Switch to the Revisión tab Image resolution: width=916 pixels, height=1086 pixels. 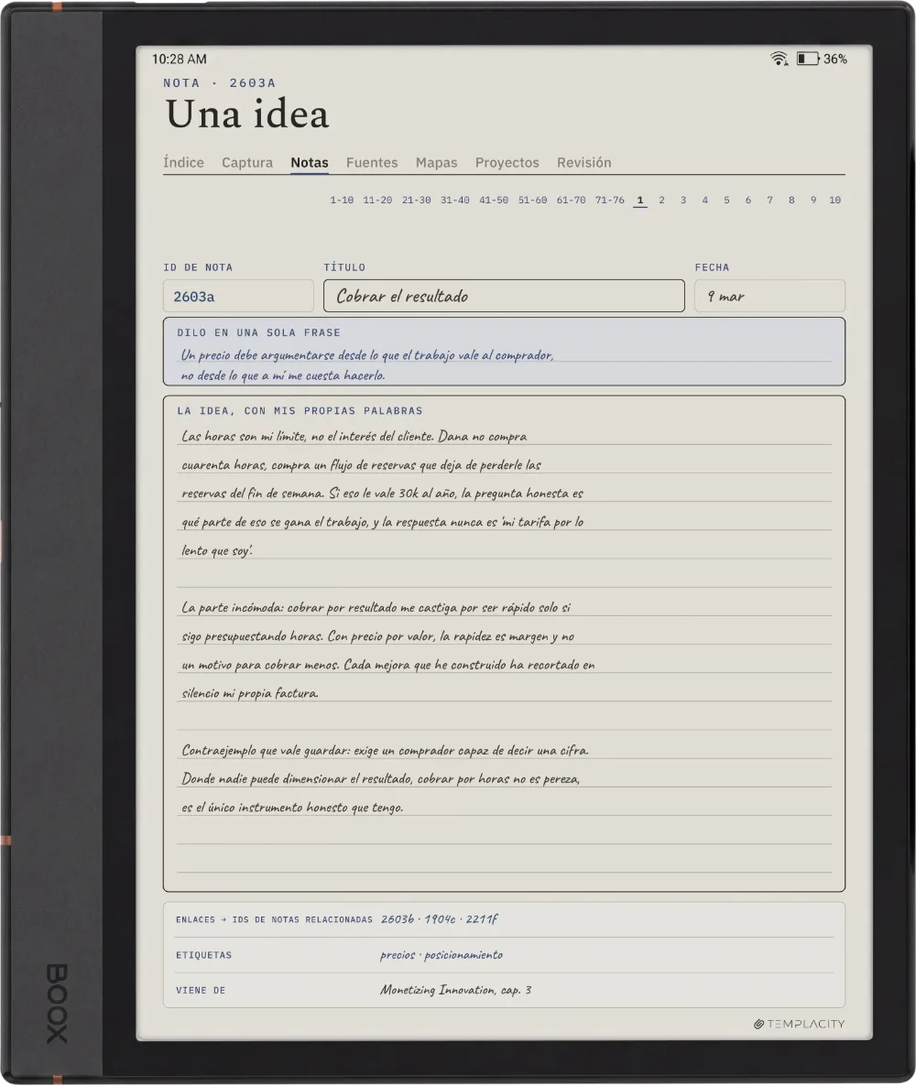pos(584,163)
